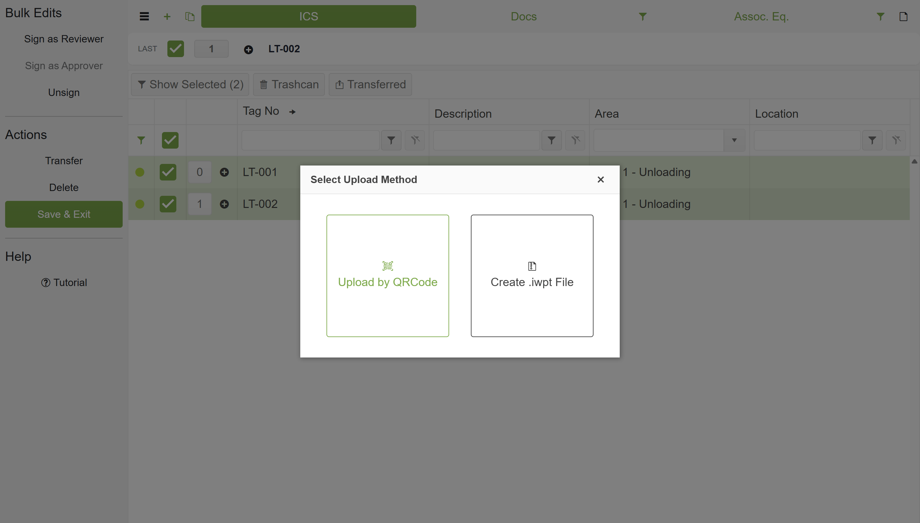Close the Select Upload Method dialog
The width and height of the screenshot is (920, 523).
[601, 180]
